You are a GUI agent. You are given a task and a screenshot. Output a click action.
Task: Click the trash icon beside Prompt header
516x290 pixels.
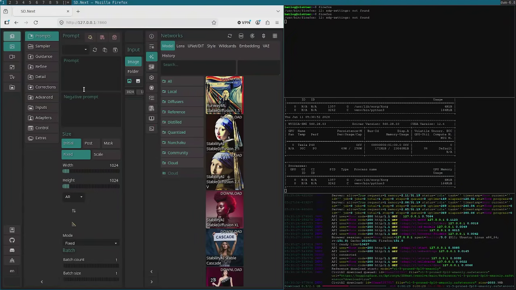[114, 37]
